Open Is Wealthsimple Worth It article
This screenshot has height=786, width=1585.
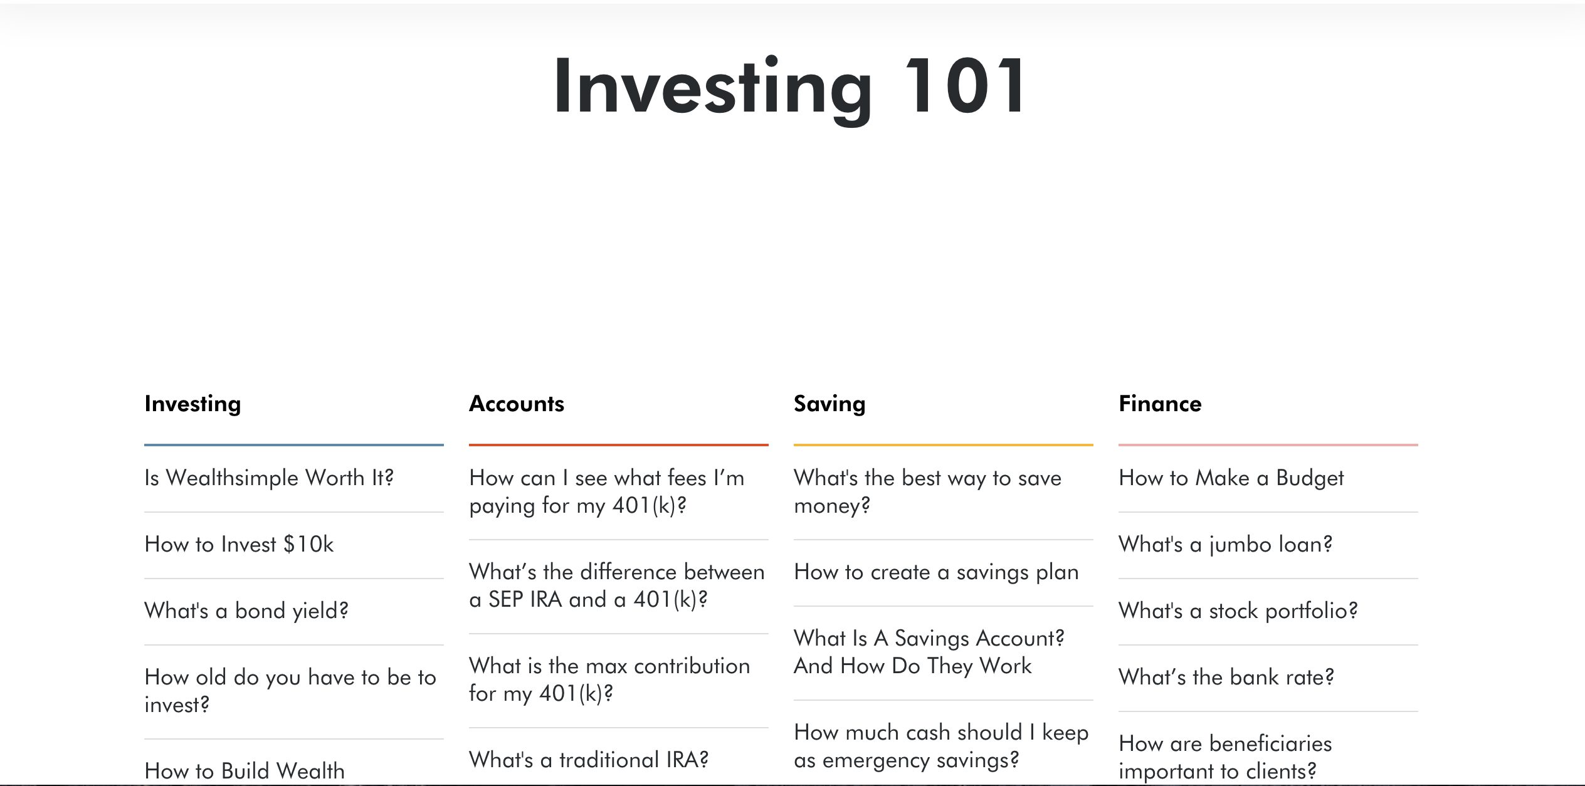click(269, 477)
